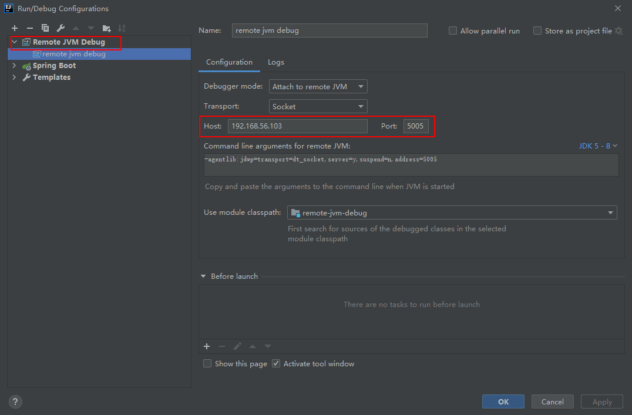Click gear icon beside Store as project file

[618, 31]
